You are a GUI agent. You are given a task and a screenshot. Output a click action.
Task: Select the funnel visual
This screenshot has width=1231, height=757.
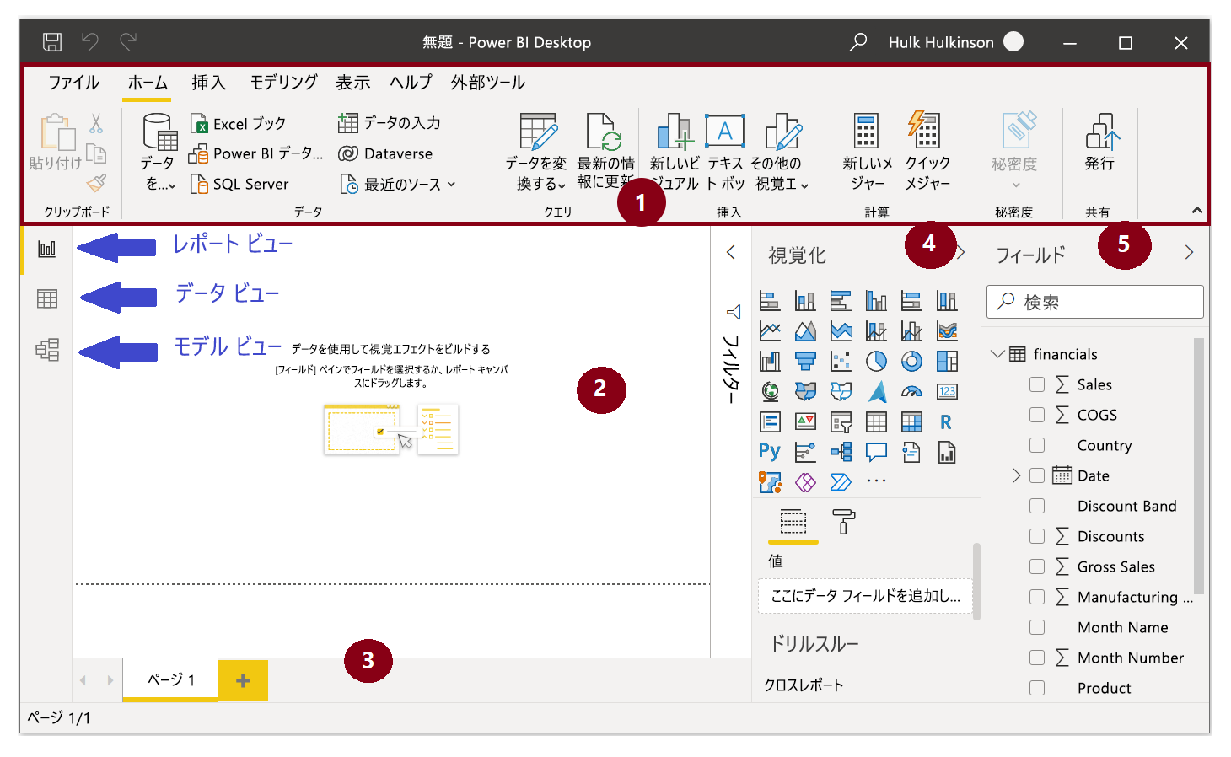tap(805, 361)
